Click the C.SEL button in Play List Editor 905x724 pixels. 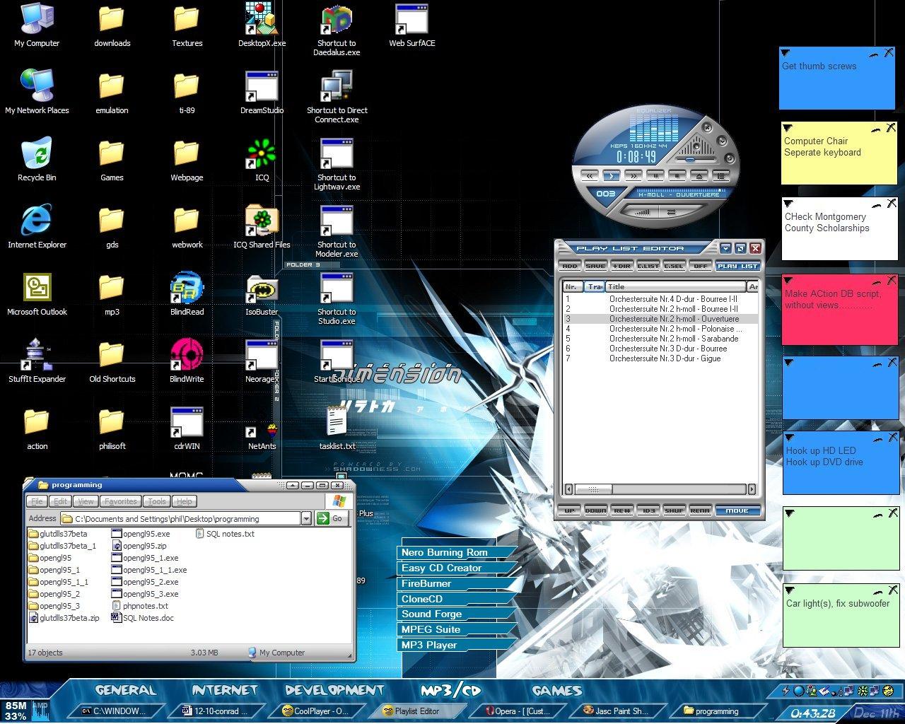point(675,266)
